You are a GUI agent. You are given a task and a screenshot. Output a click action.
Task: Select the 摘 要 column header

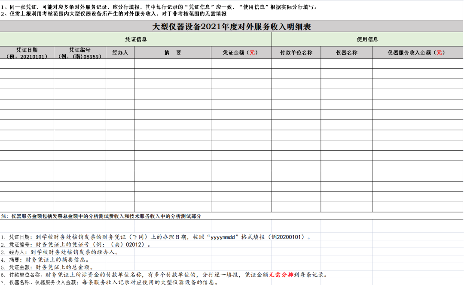173,53
